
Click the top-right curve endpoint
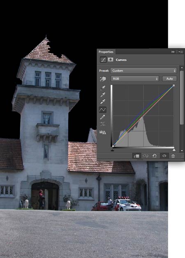[174, 85]
